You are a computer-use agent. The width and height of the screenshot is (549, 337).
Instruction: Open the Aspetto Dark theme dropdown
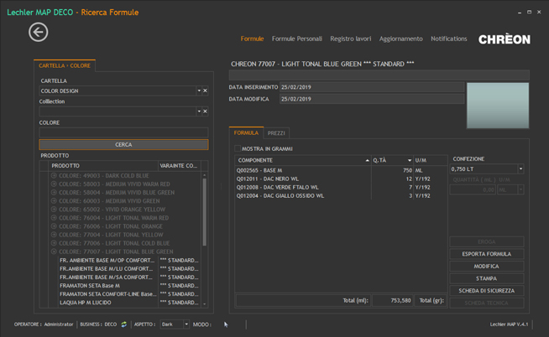click(x=186, y=324)
